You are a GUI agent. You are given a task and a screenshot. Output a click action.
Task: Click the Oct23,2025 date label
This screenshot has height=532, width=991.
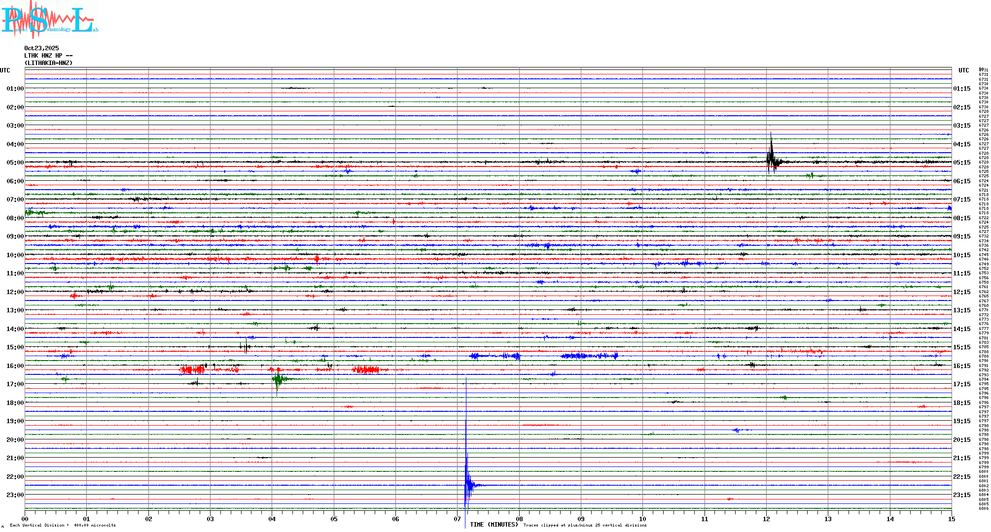pos(41,48)
